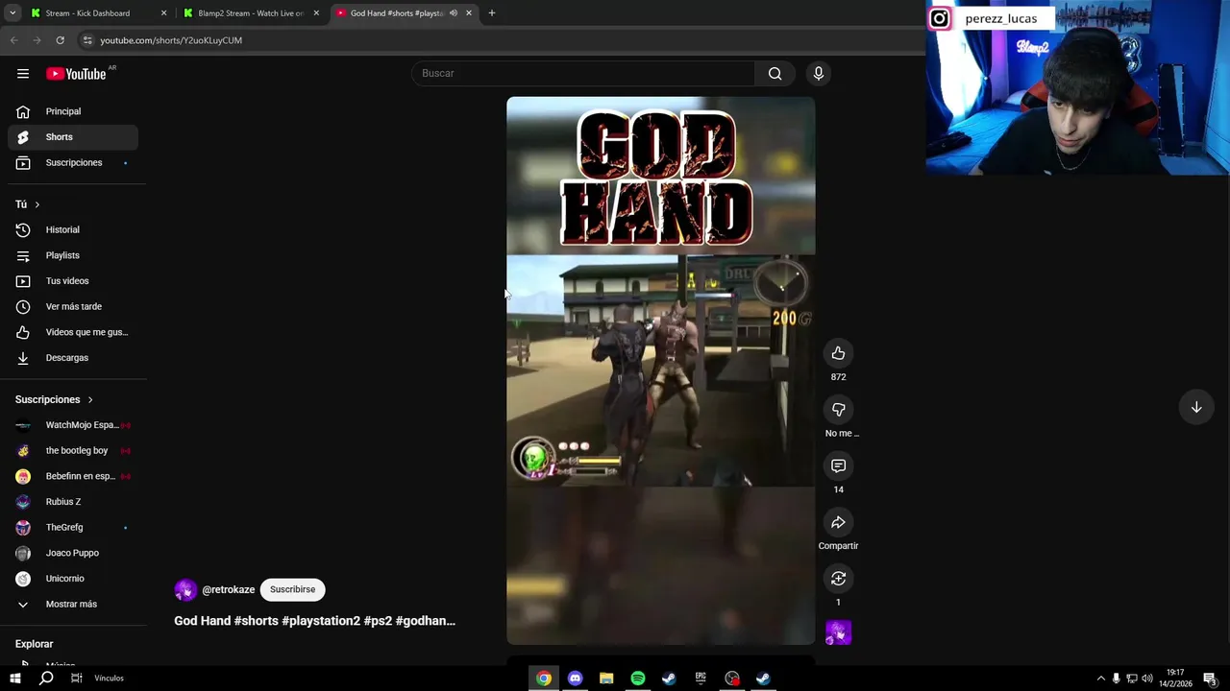Screen dimensions: 1230x691
Task: Open the bootleg boy channel
Action: point(73,451)
